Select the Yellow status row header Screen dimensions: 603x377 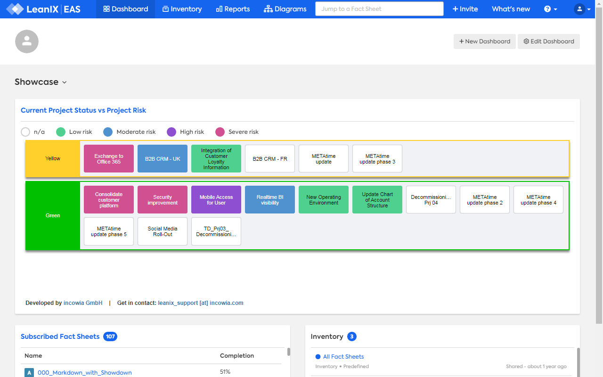tap(53, 159)
